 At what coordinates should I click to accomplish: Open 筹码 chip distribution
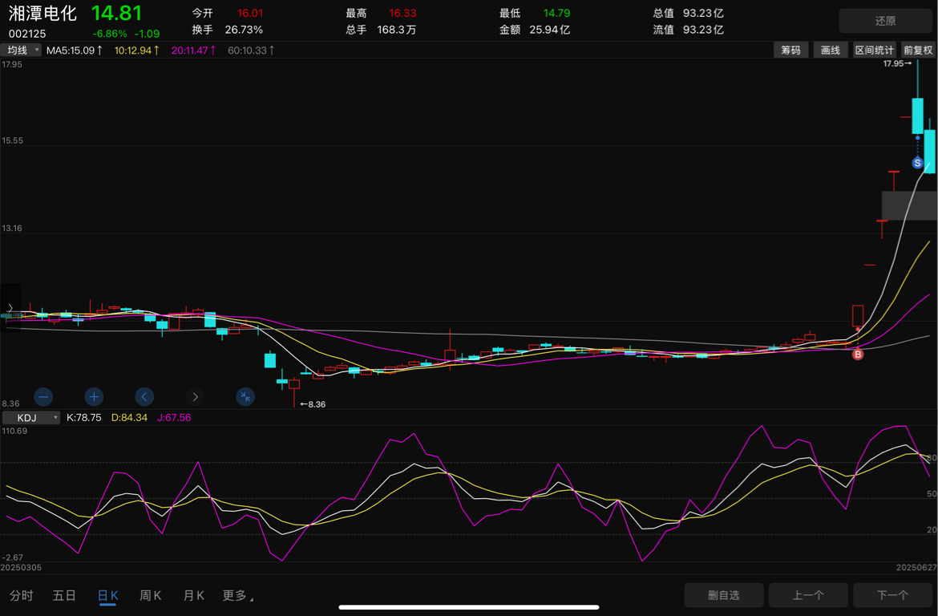pos(790,51)
